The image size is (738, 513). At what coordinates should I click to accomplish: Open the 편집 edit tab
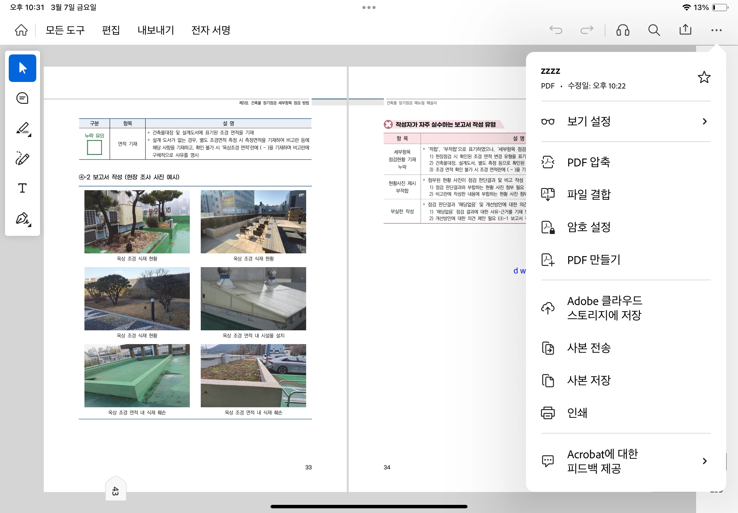111,30
